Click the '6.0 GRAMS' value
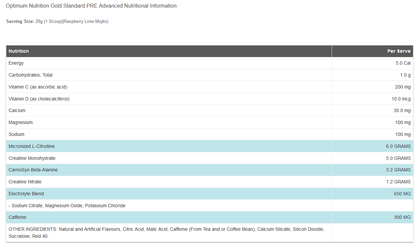The width and height of the screenshot is (419, 249). click(x=398, y=146)
